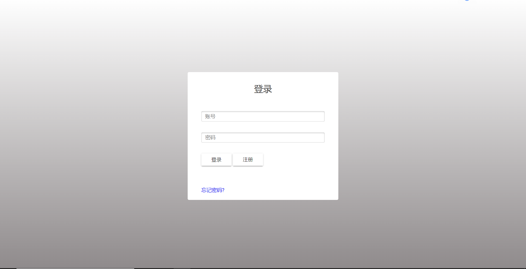Click the taskbar area at screen bottom
The image size is (526, 269).
tap(263, 268)
